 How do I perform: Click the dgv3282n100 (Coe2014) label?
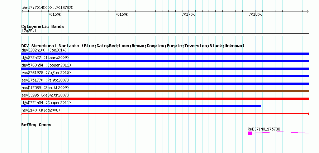click(44, 50)
